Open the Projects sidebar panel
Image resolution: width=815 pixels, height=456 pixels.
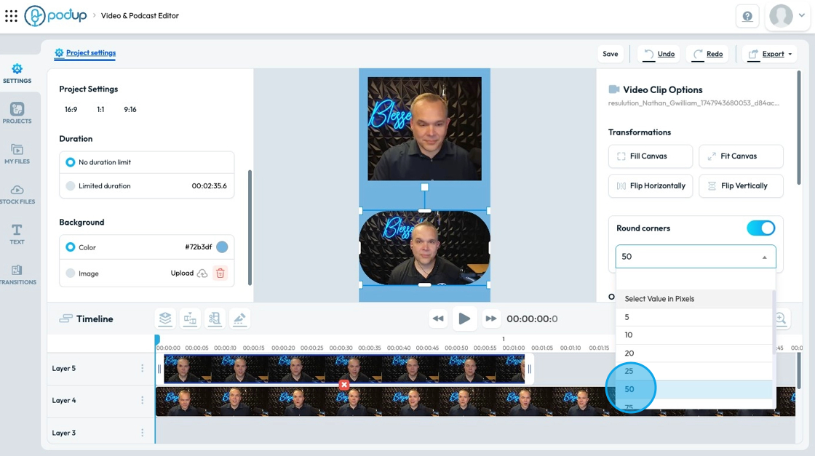click(x=17, y=113)
